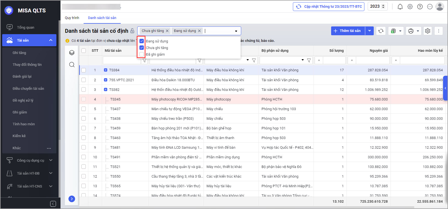Uncheck the 'Đang sử dụng' option
The image size is (448, 209).
click(142, 41)
